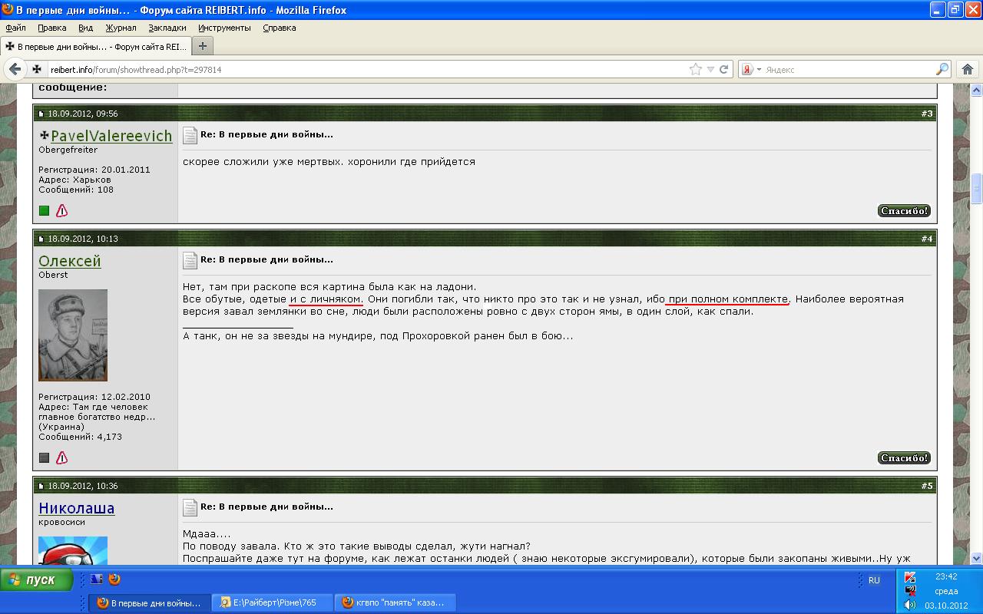Click the grey status square under Олексей

pyautogui.click(x=44, y=457)
